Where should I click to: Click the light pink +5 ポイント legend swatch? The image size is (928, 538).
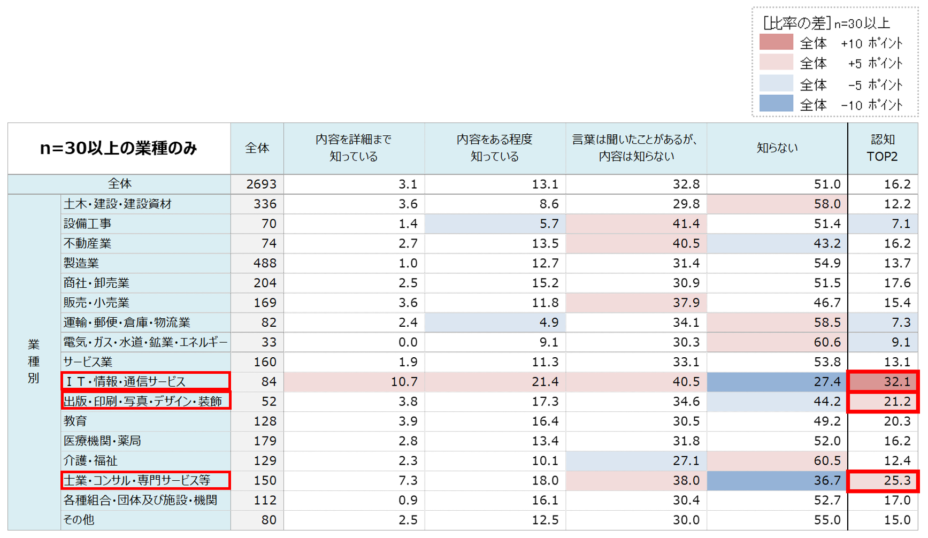[776, 63]
